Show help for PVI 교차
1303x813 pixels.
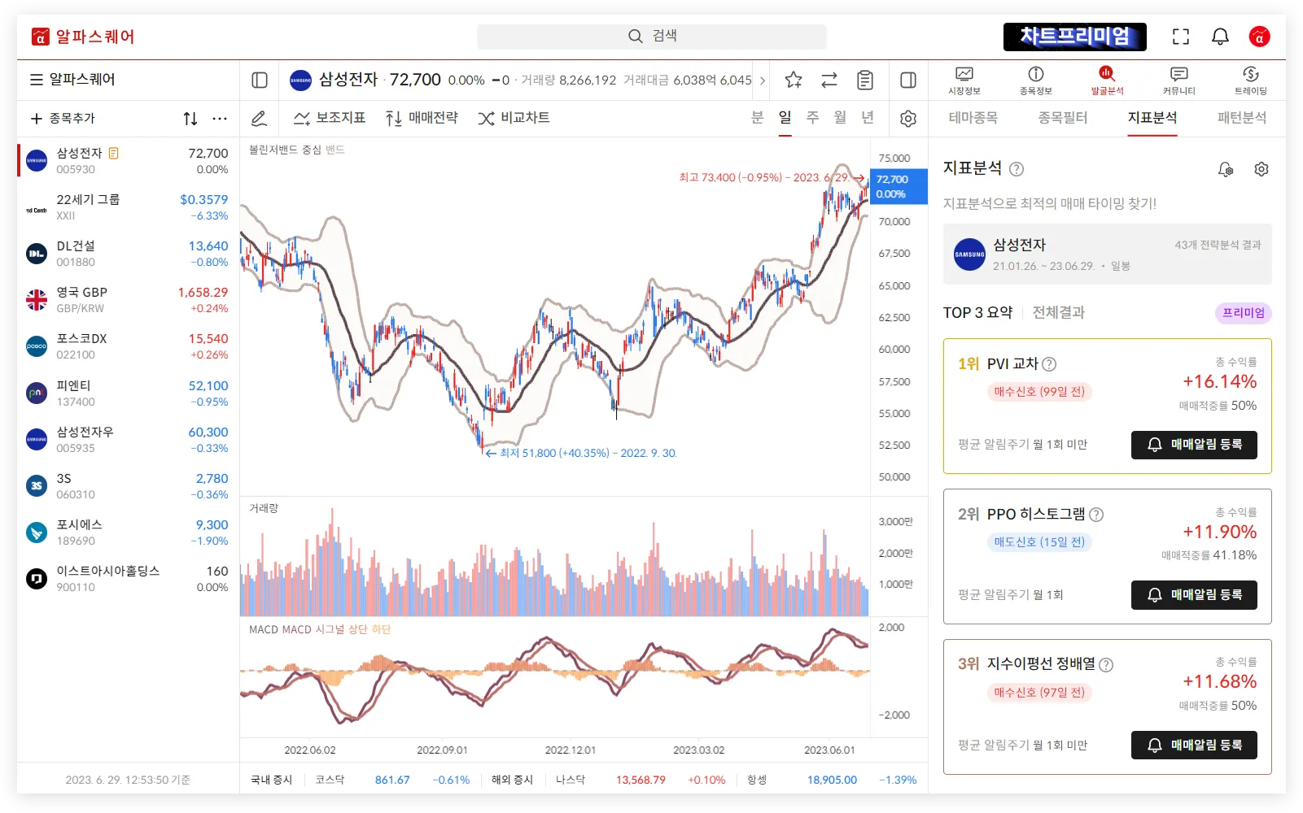point(1049,364)
